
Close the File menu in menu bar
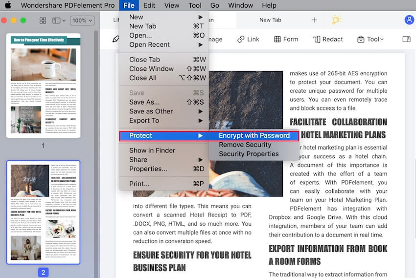pos(129,5)
